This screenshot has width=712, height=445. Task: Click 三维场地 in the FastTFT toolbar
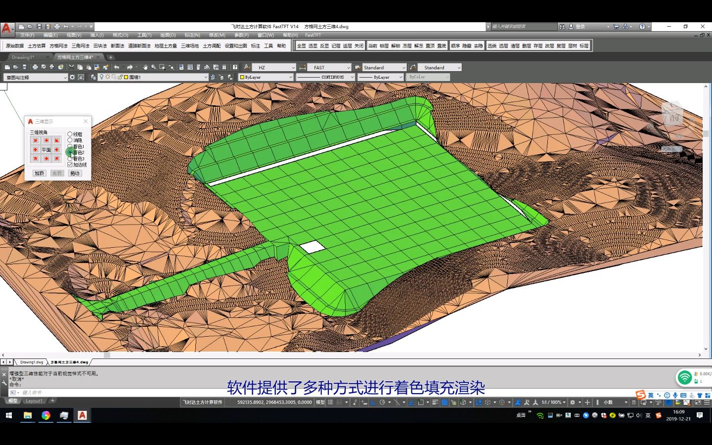point(189,46)
